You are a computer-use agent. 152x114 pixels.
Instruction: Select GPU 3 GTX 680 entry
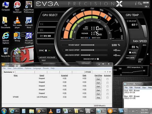tap(46, 36)
